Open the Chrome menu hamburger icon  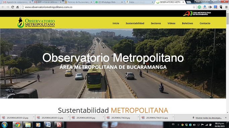226,7
